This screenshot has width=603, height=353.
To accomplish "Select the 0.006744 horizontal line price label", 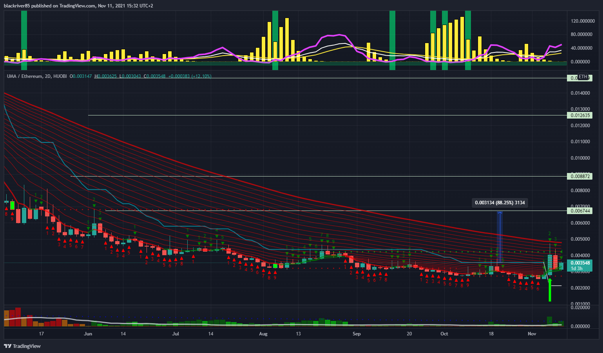I will click(x=580, y=211).
